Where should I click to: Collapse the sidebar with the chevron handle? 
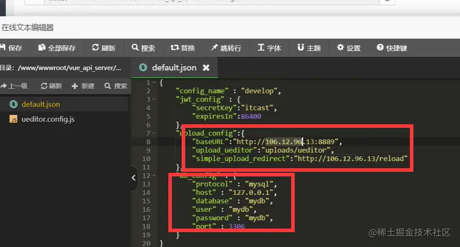click(x=134, y=178)
